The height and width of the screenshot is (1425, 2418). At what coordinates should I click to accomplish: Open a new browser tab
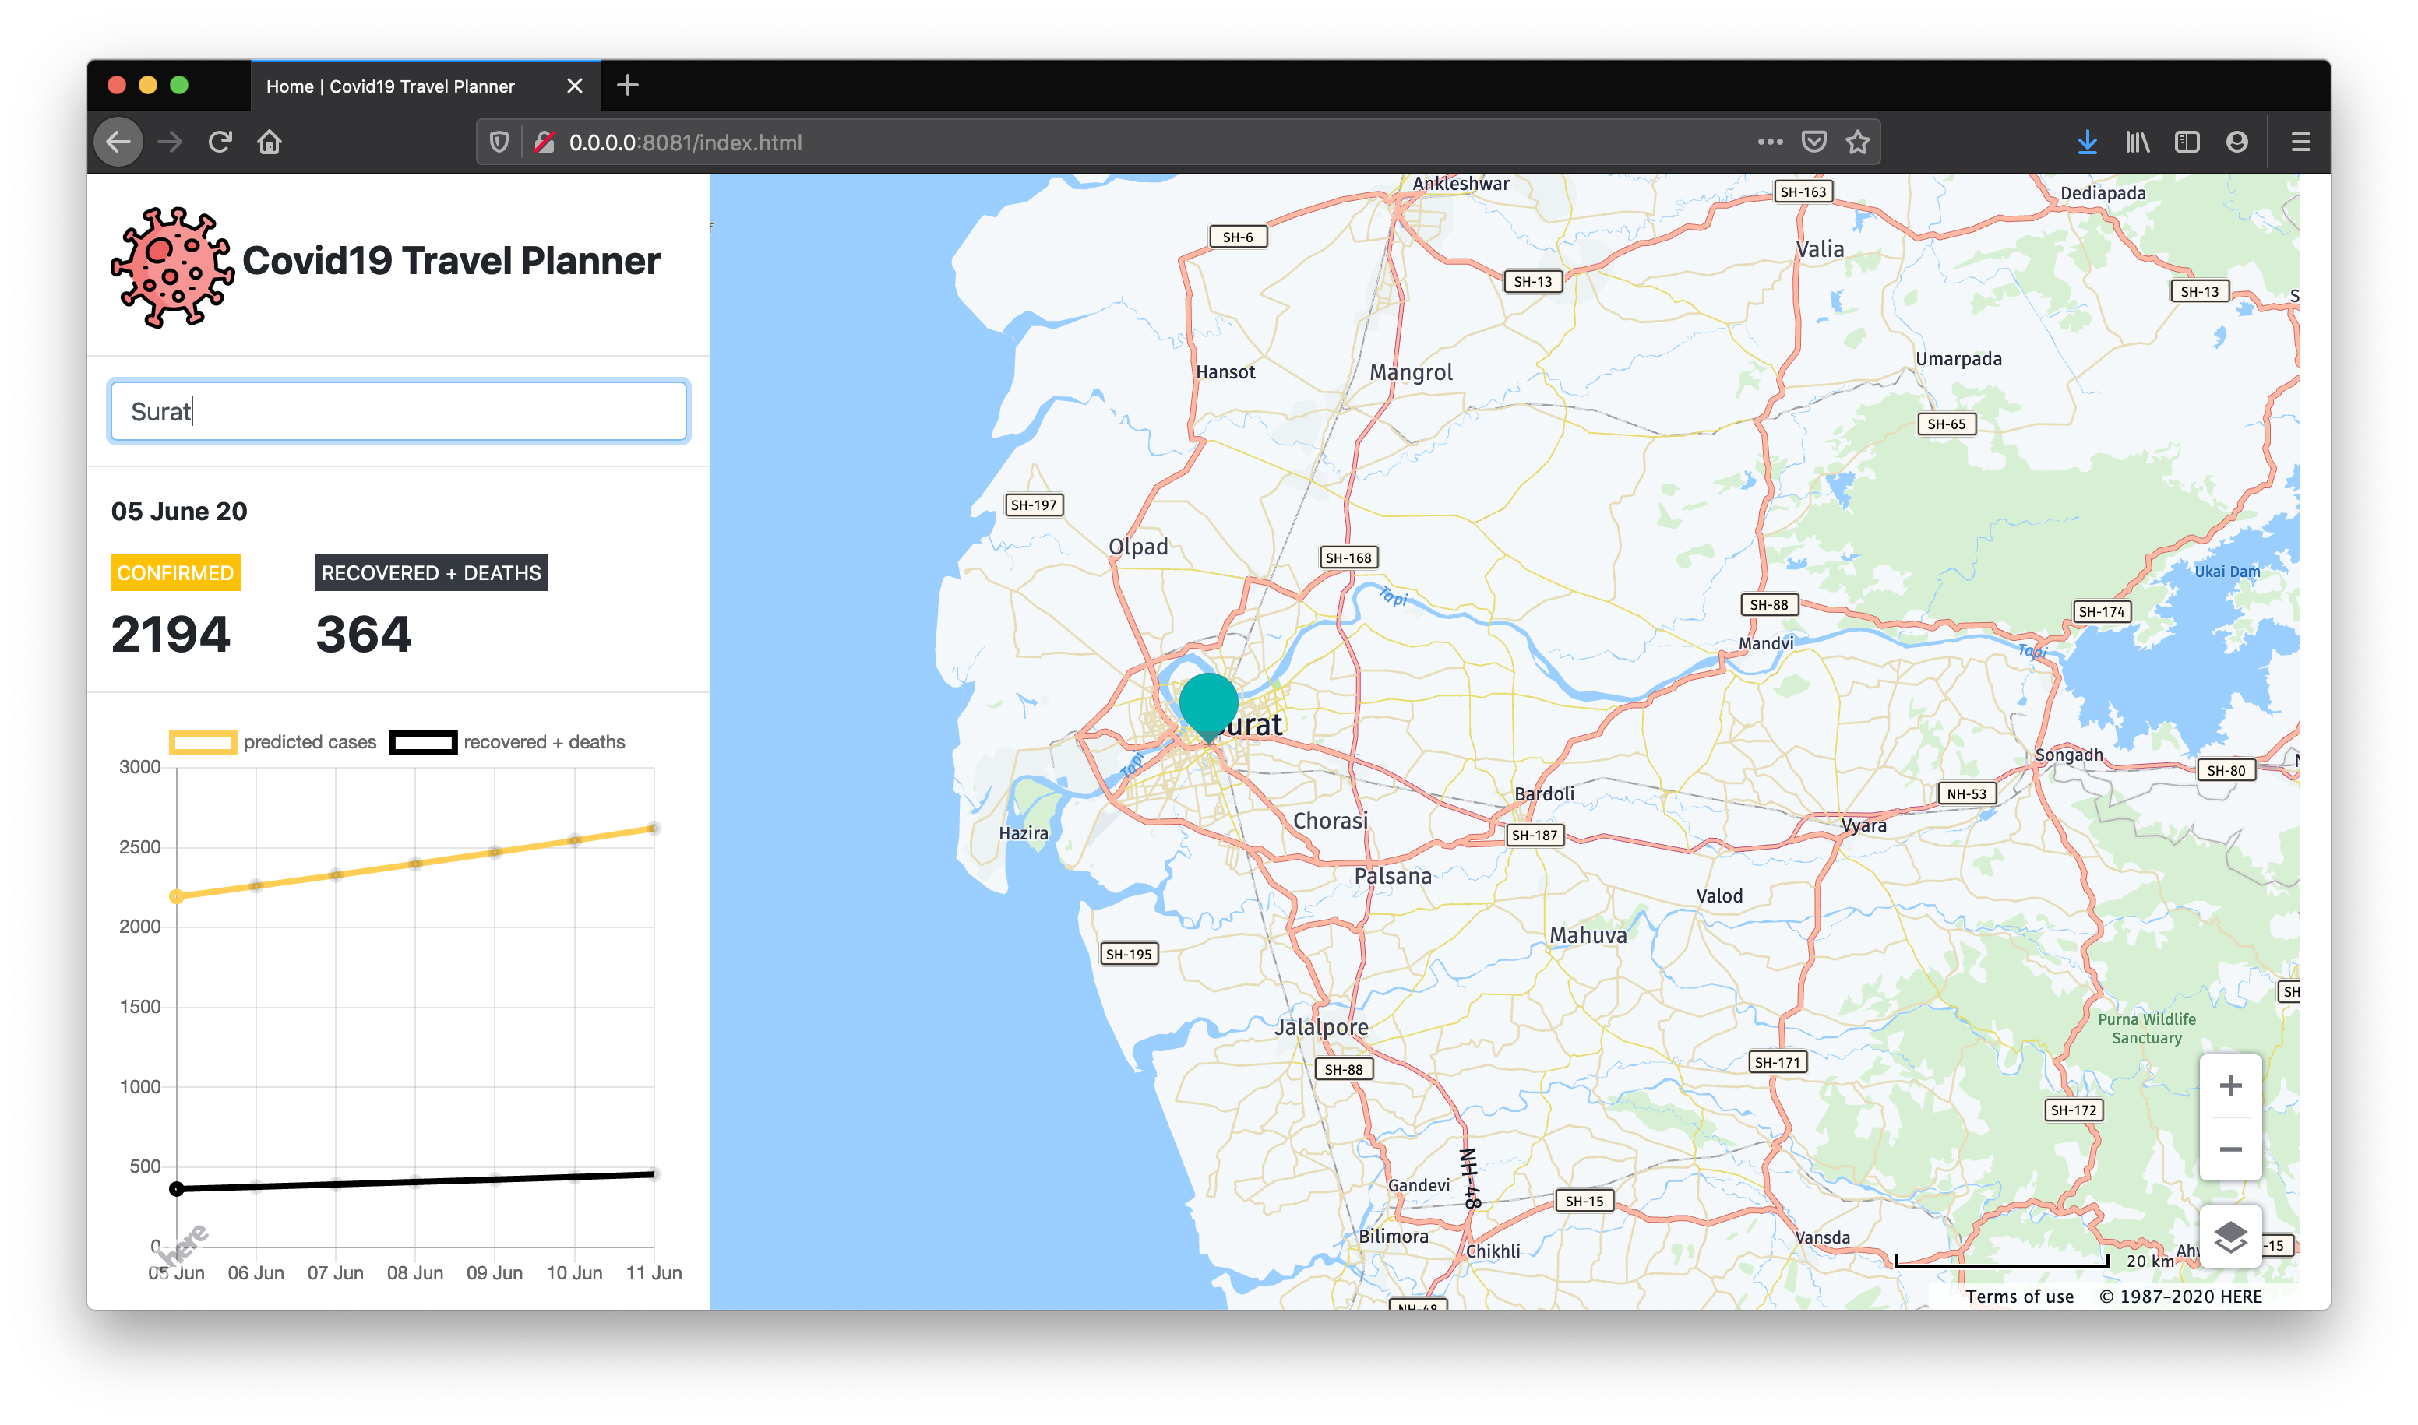click(627, 86)
